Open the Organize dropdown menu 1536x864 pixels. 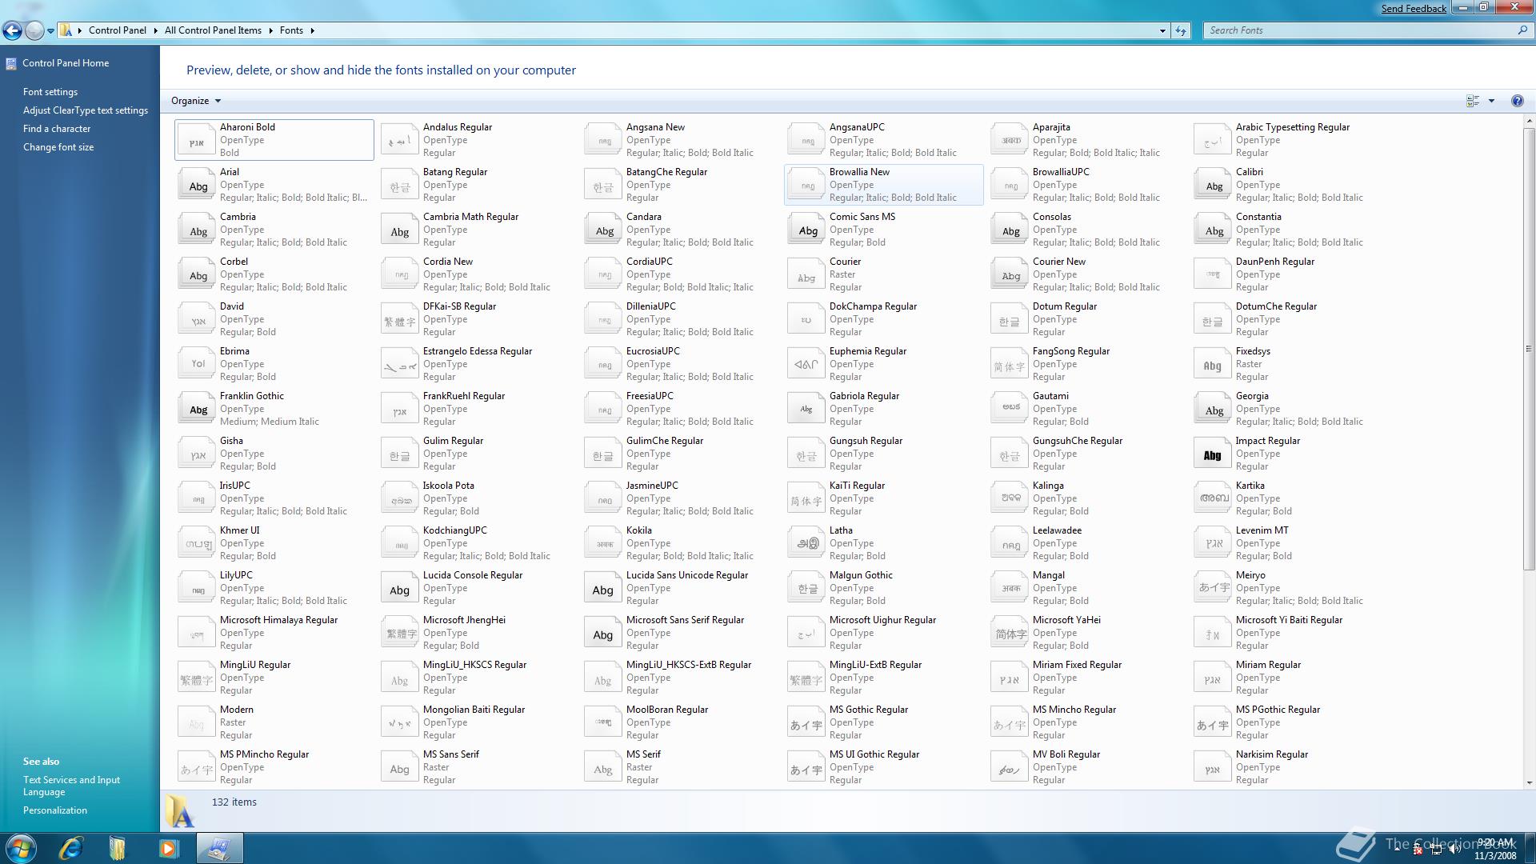[x=196, y=101]
